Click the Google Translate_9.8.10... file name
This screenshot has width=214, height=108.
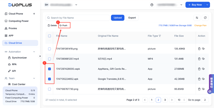coord(112,79)
